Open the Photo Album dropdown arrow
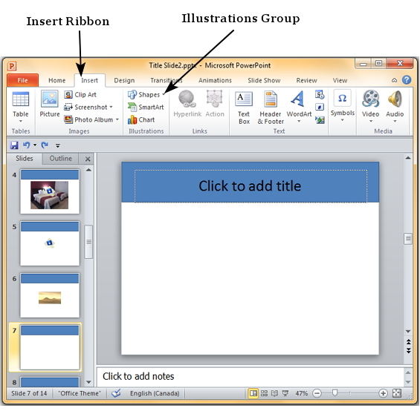Screen dimensions: 420x411 point(117,119)
